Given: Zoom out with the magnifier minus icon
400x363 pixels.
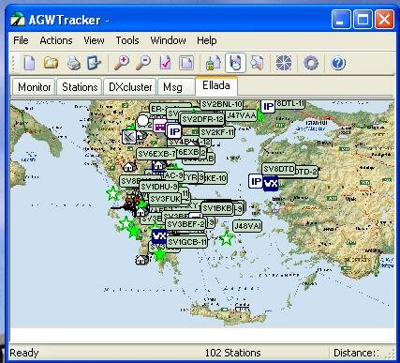Looking at the screenshot, I should click(x=143, y=63).
